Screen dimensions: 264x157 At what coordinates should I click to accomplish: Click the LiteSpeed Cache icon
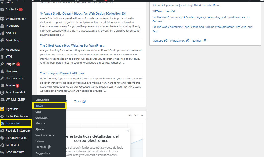click(x=2, y=138)
